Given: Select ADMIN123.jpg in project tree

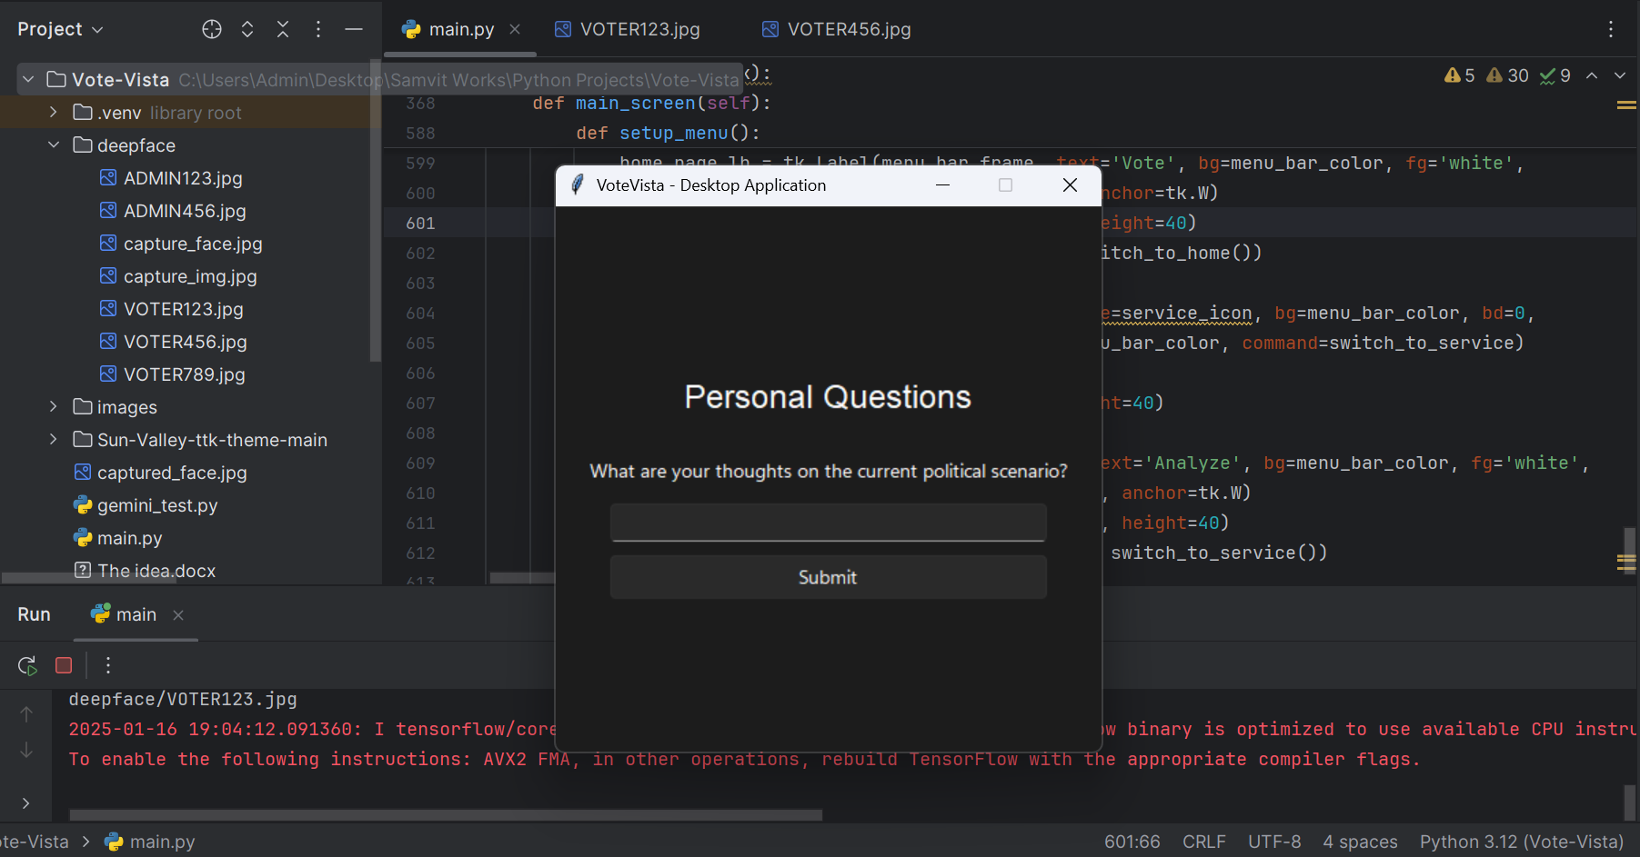Looking at the screenshot, I should [183, 178].
